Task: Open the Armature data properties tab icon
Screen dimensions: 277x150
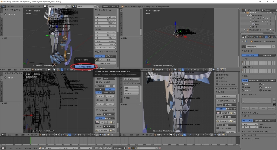Action: point(266,37)
